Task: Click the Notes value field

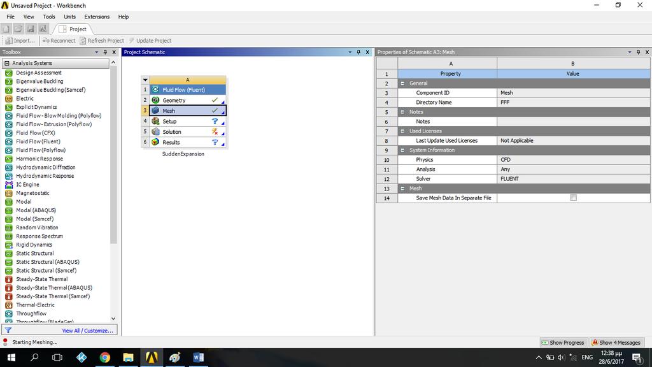Action: [574, 122]
